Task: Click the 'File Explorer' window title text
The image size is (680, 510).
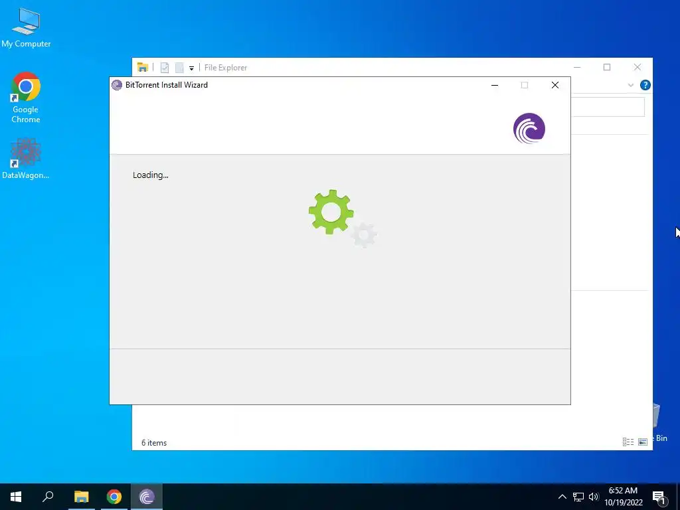Action: tap(226, 68)
